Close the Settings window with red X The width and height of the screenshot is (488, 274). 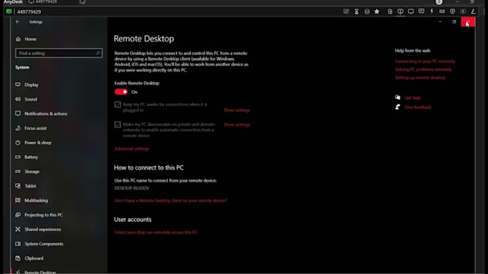pyautogui.click(x=468, y=21)
